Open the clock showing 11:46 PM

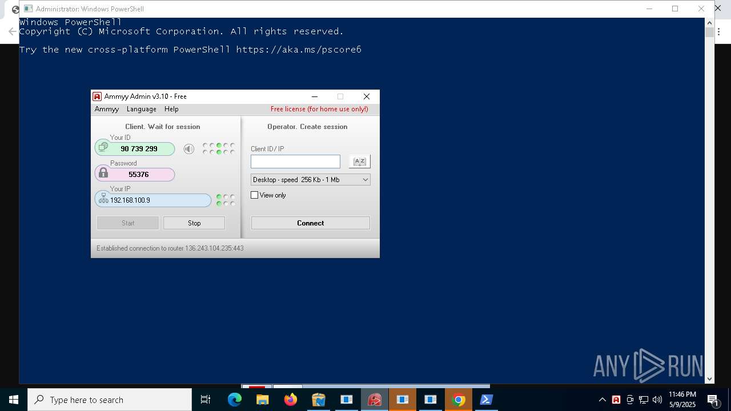click(682, 400)
